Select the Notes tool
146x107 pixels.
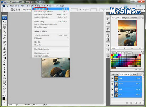click(5, 82)
